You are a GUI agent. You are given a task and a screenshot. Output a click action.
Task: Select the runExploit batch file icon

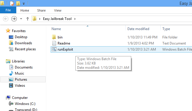54,49
